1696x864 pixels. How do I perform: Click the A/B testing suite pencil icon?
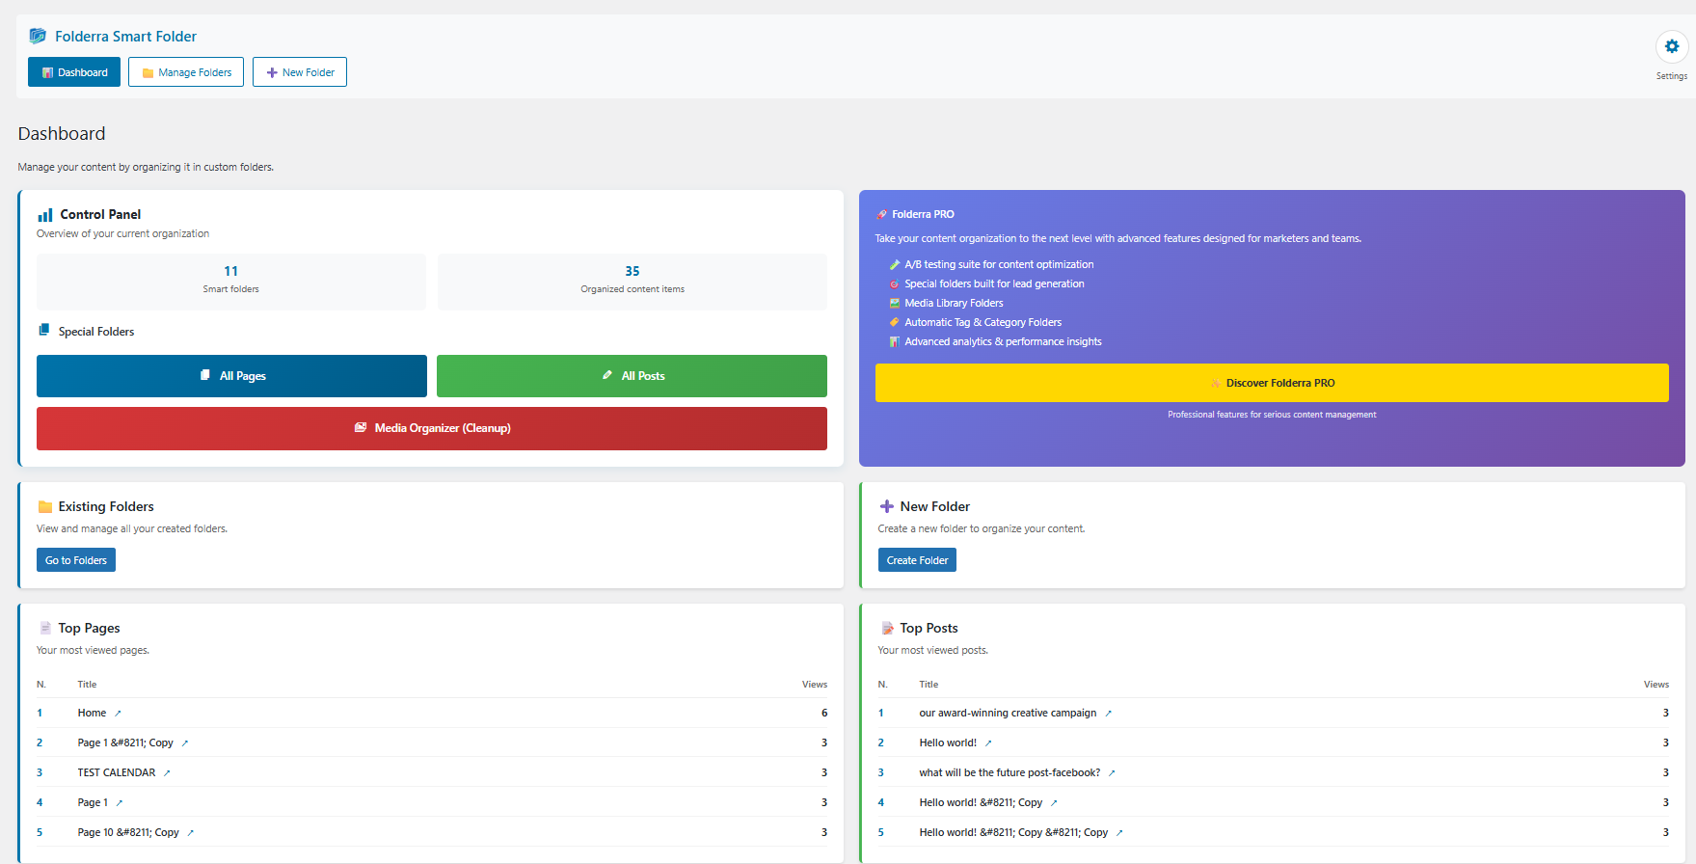point(895,264)
